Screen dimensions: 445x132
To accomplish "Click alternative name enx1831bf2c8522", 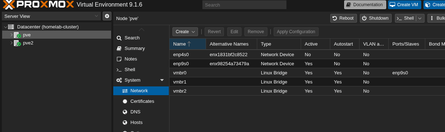I will click(228, 54).
